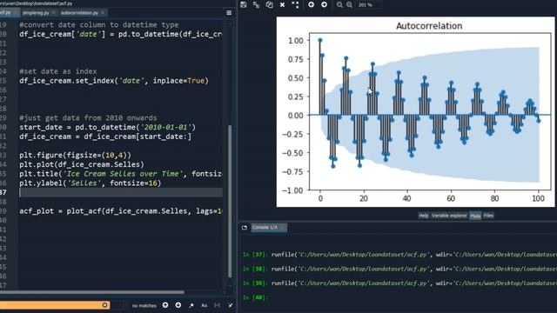Click the console In [40] prompt

coord(255,297)
